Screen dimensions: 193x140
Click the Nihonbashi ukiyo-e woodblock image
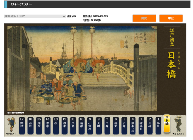tap(82, 68)
